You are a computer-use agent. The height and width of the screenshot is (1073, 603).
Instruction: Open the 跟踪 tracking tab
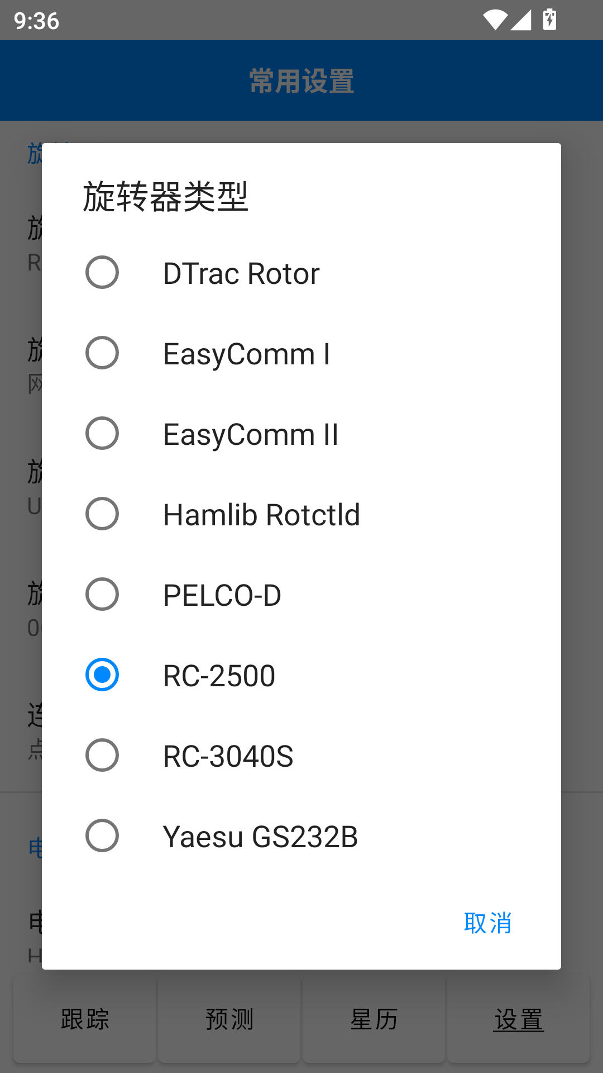[x=85, y=1019]
